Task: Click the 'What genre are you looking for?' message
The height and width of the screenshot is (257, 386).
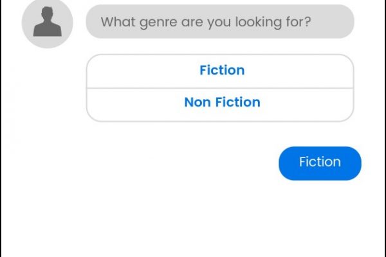Action: [x=220, y=21]
